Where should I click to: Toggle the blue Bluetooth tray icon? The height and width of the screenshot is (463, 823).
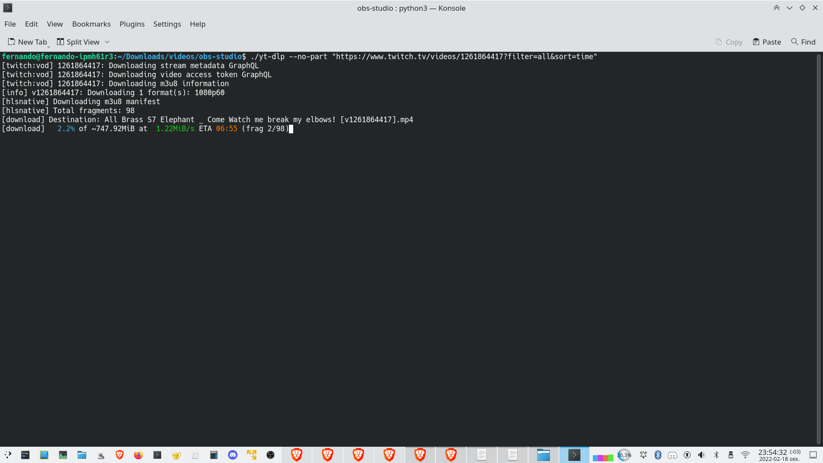pyautogui.click(x=658, y=455)
